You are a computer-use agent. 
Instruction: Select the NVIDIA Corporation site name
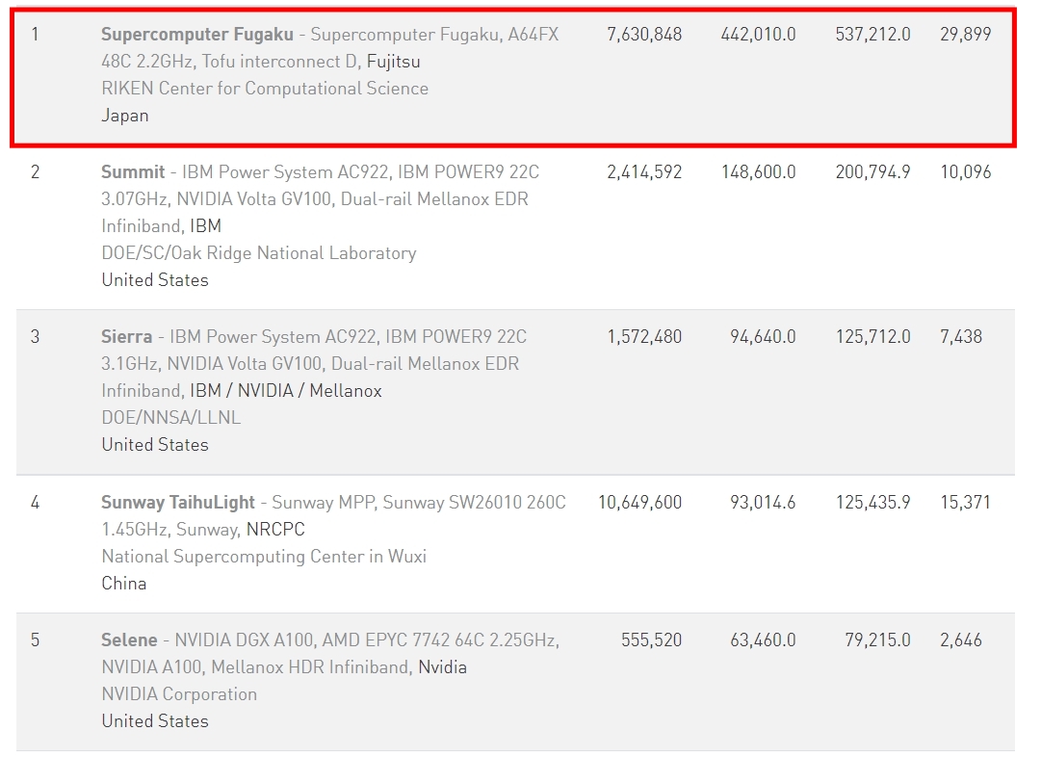pyautogui.click(x=179, y=694)
